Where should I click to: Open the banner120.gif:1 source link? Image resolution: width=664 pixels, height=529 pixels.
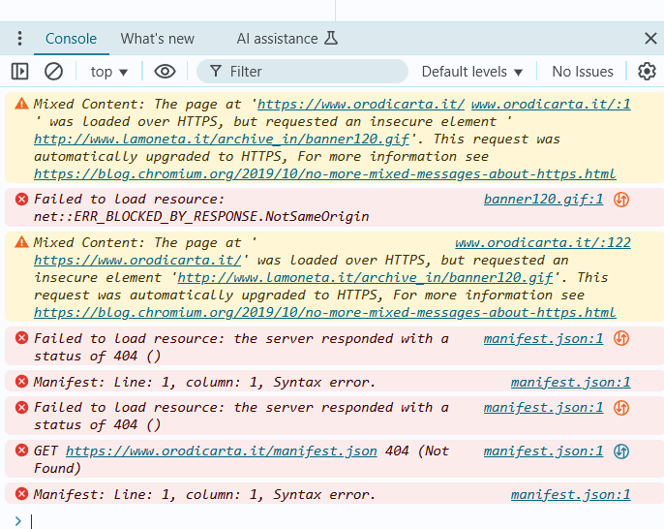point(543,200)
